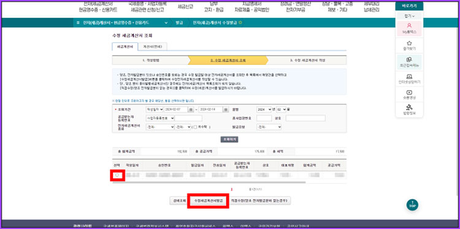The height and width of the screenshot is (229, 460).
Task: Toggle the 위수탁 checkbox
Action: (x=195, y=127)
